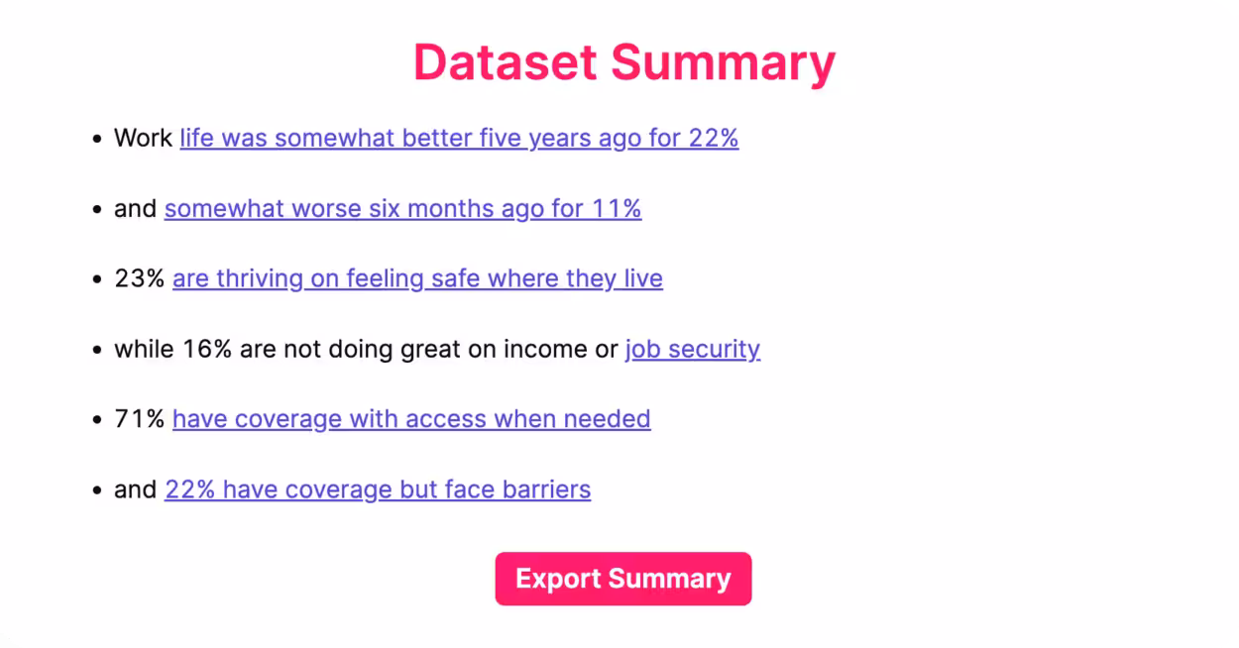Open the "22% have coverage but face barriers" link

pos(378,488)
